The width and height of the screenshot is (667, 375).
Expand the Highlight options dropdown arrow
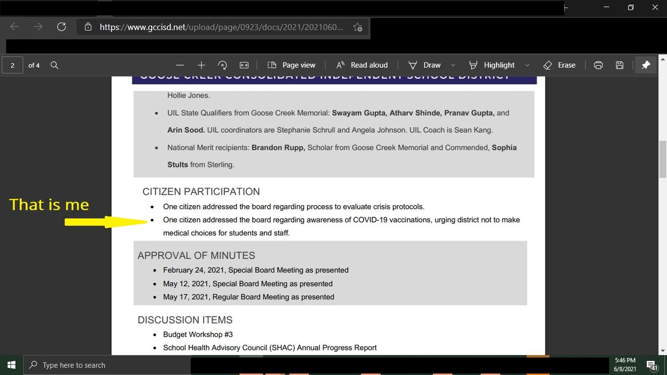527,65
